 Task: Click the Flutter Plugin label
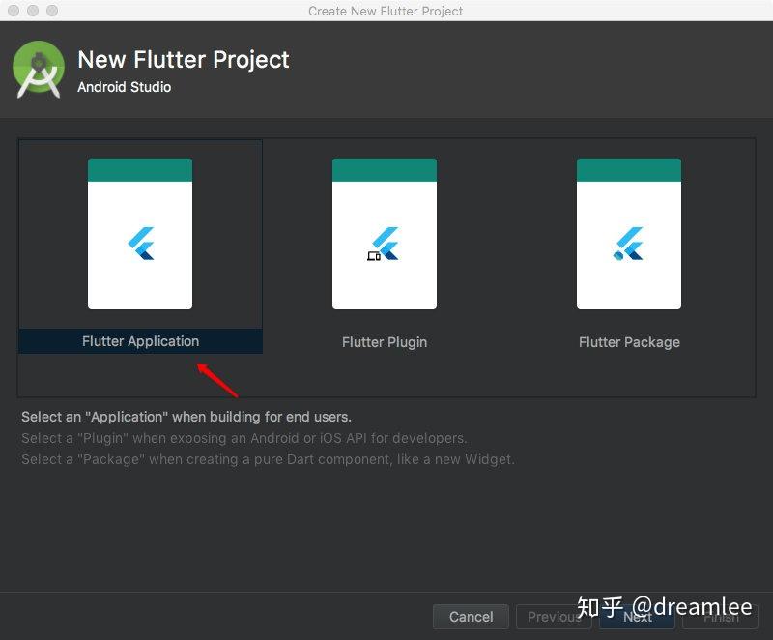pos(385,342)
